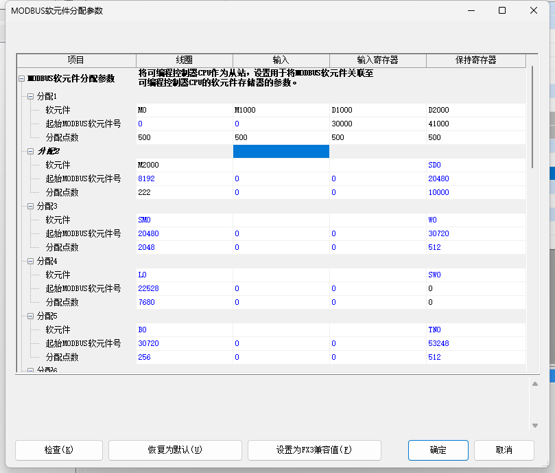The width and height of the screenshot is (555, 473).
Task: Select the 线圈 column header
Action: (184, 60)
